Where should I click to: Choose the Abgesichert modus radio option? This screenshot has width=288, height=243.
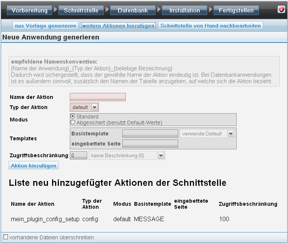coord(73,122)
